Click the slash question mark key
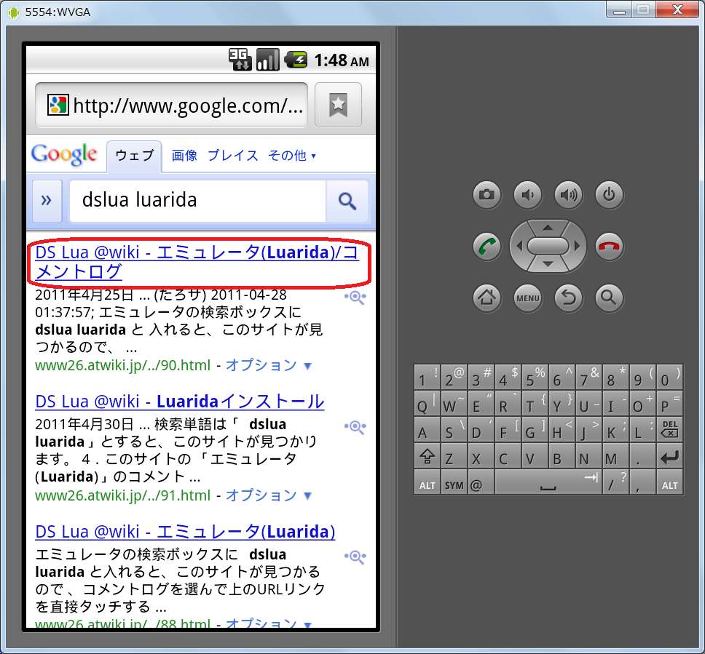Viewport: 705px width, 654px height. coord(615,483)
